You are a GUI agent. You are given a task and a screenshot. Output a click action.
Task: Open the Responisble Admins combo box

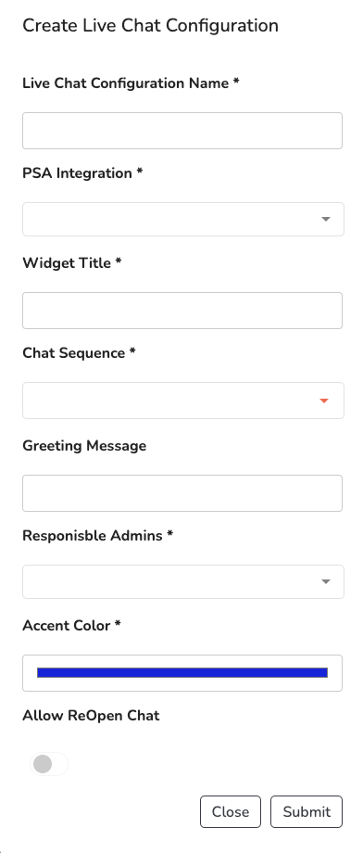tap(183, 581)
